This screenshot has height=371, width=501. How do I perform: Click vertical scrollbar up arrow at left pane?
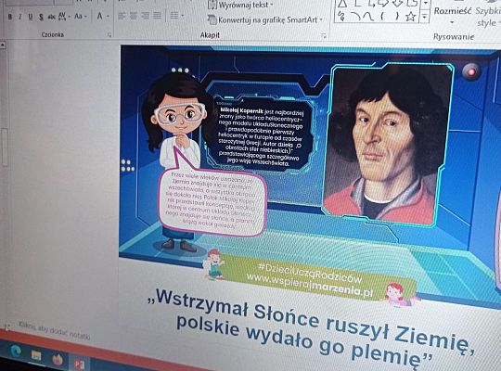pyautogui.click(x=3, y=45)
